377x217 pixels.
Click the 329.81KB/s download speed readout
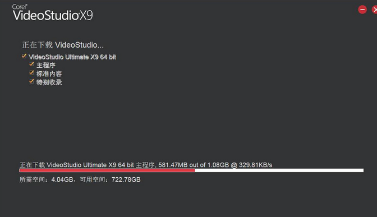coord(256,165)
